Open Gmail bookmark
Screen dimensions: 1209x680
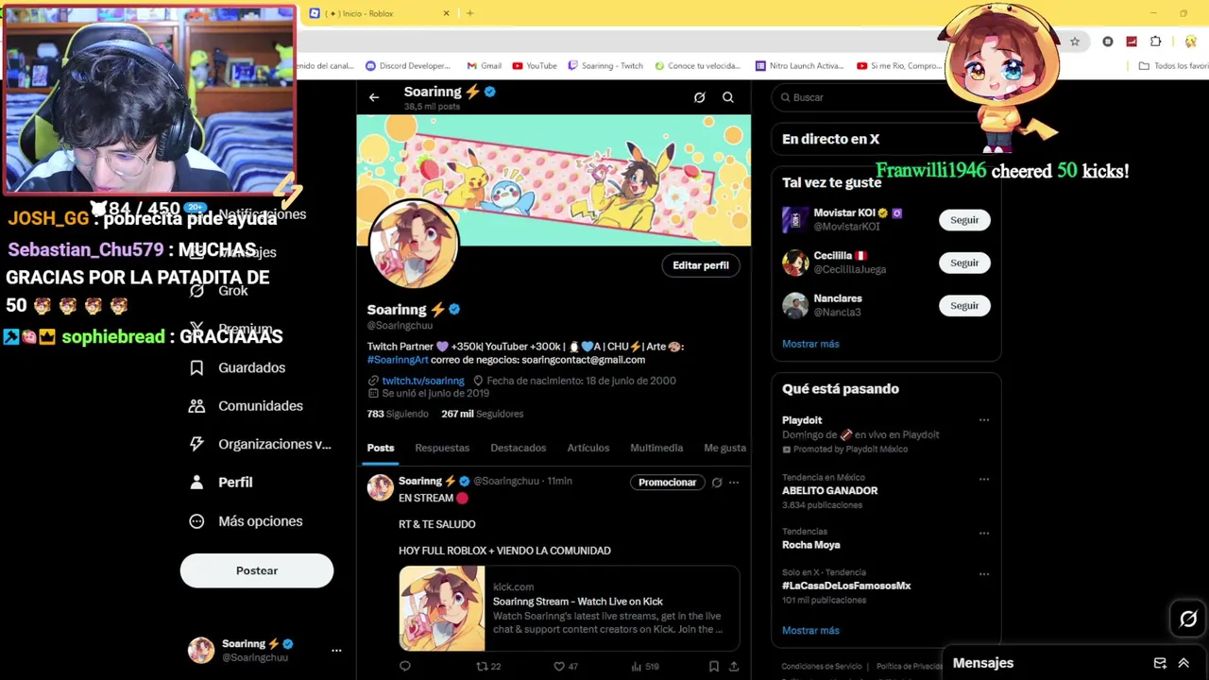point(485,66)
